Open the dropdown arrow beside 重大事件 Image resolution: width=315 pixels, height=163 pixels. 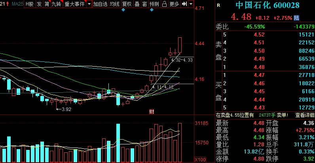click(89, 4)
